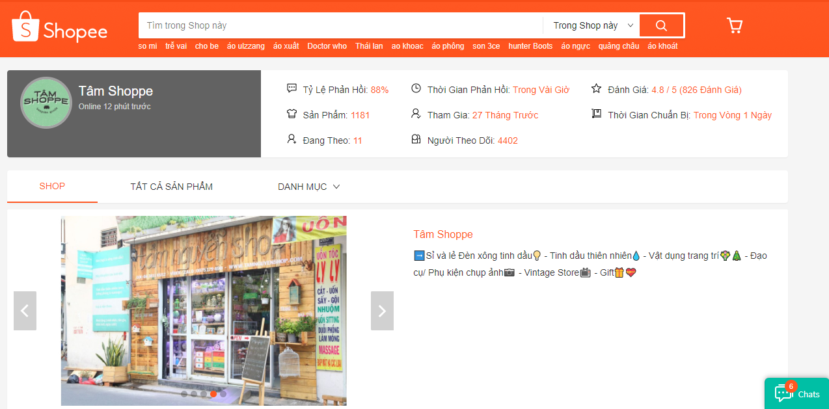Image resolution: width=829 pixels, height=409 pixels.
Task: Click 'Trong Vài Giờ' response time value
Action: [541, 90]
